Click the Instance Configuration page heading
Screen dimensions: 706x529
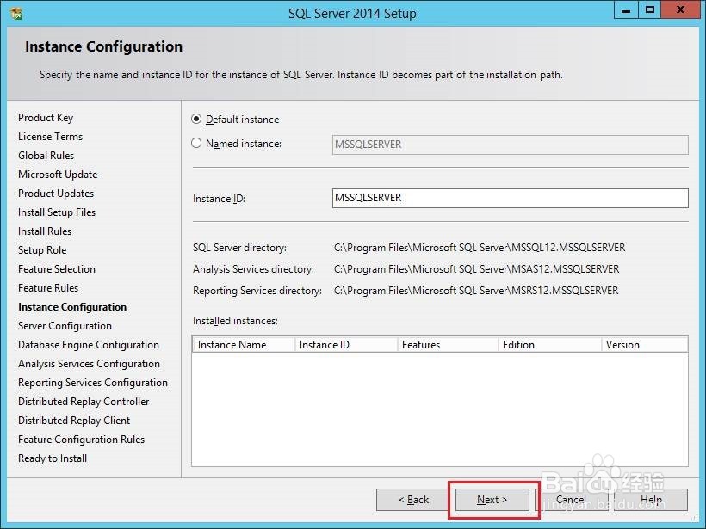point(104,46)
